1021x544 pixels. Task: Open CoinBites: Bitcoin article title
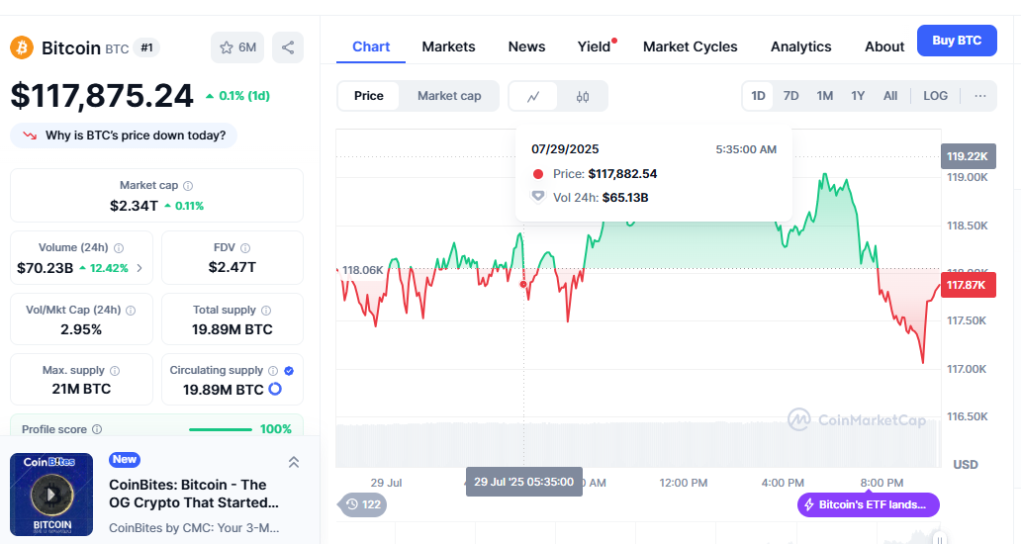[194, 494]
